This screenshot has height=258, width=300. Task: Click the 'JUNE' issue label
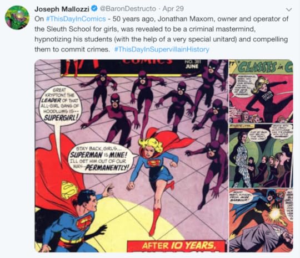[x=192, y=66]
